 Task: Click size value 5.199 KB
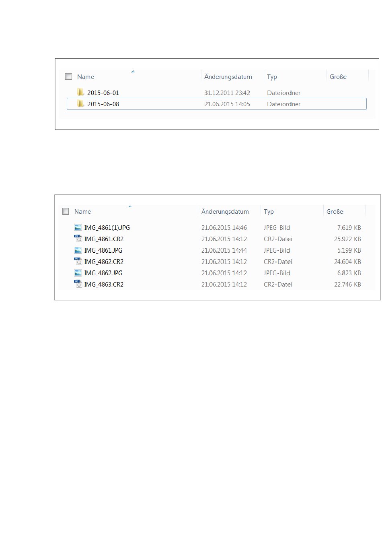(x=349, y=250)
